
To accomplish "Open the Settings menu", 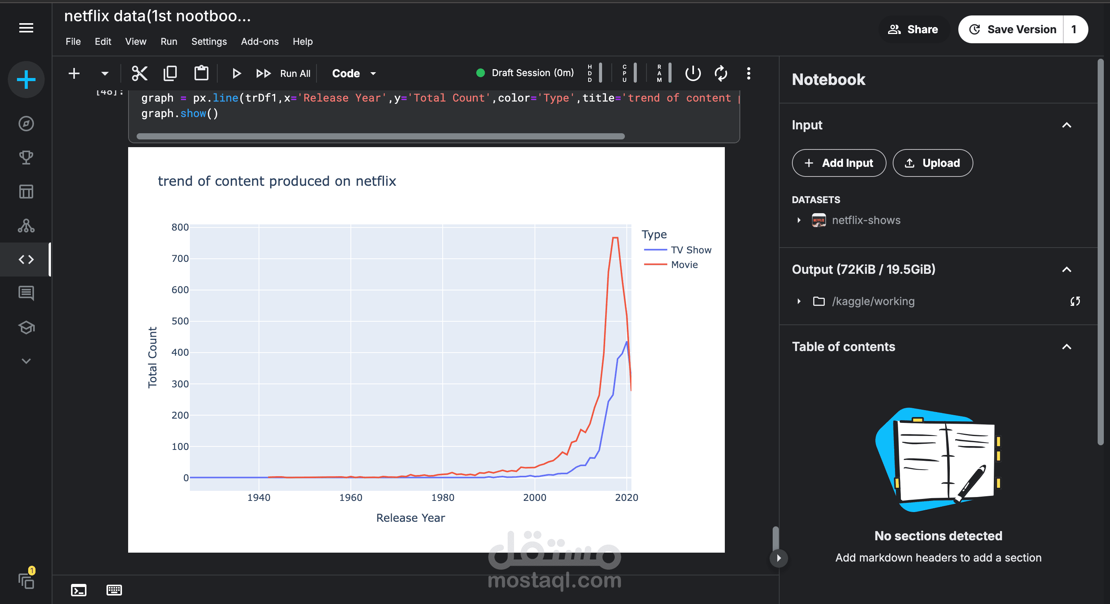I will [209, 41].
